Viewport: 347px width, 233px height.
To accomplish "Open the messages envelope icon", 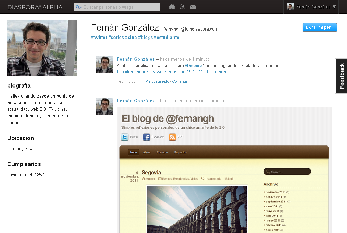I will pyautogui.click(x=193, y=7).
